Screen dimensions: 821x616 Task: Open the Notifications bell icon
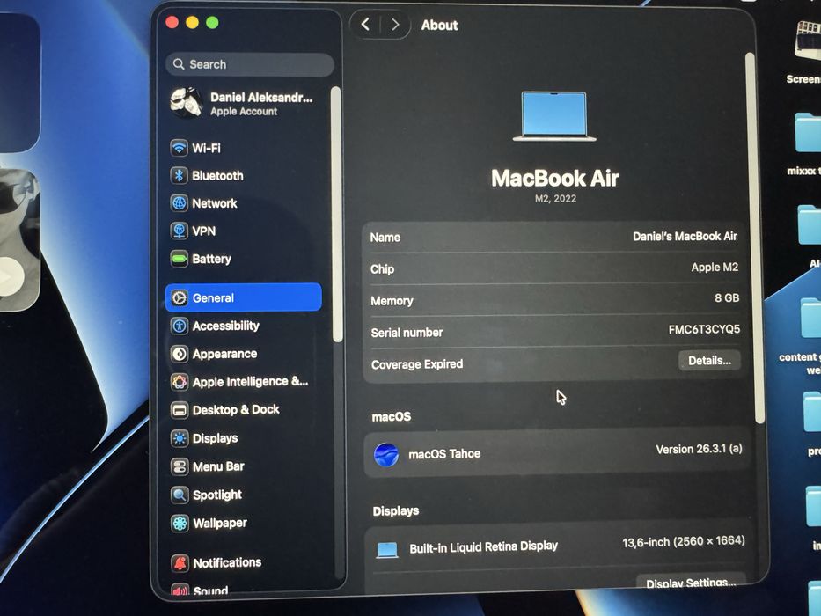tap(180, 563)
